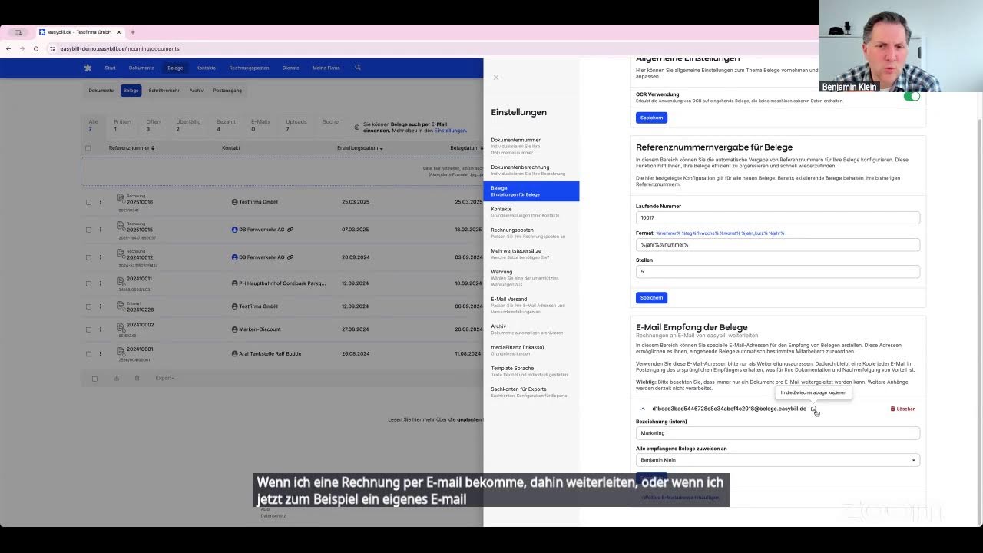
Task: Switch to Postausgang sub-tab
Action: pyautogui.click(x=227, y=91)
